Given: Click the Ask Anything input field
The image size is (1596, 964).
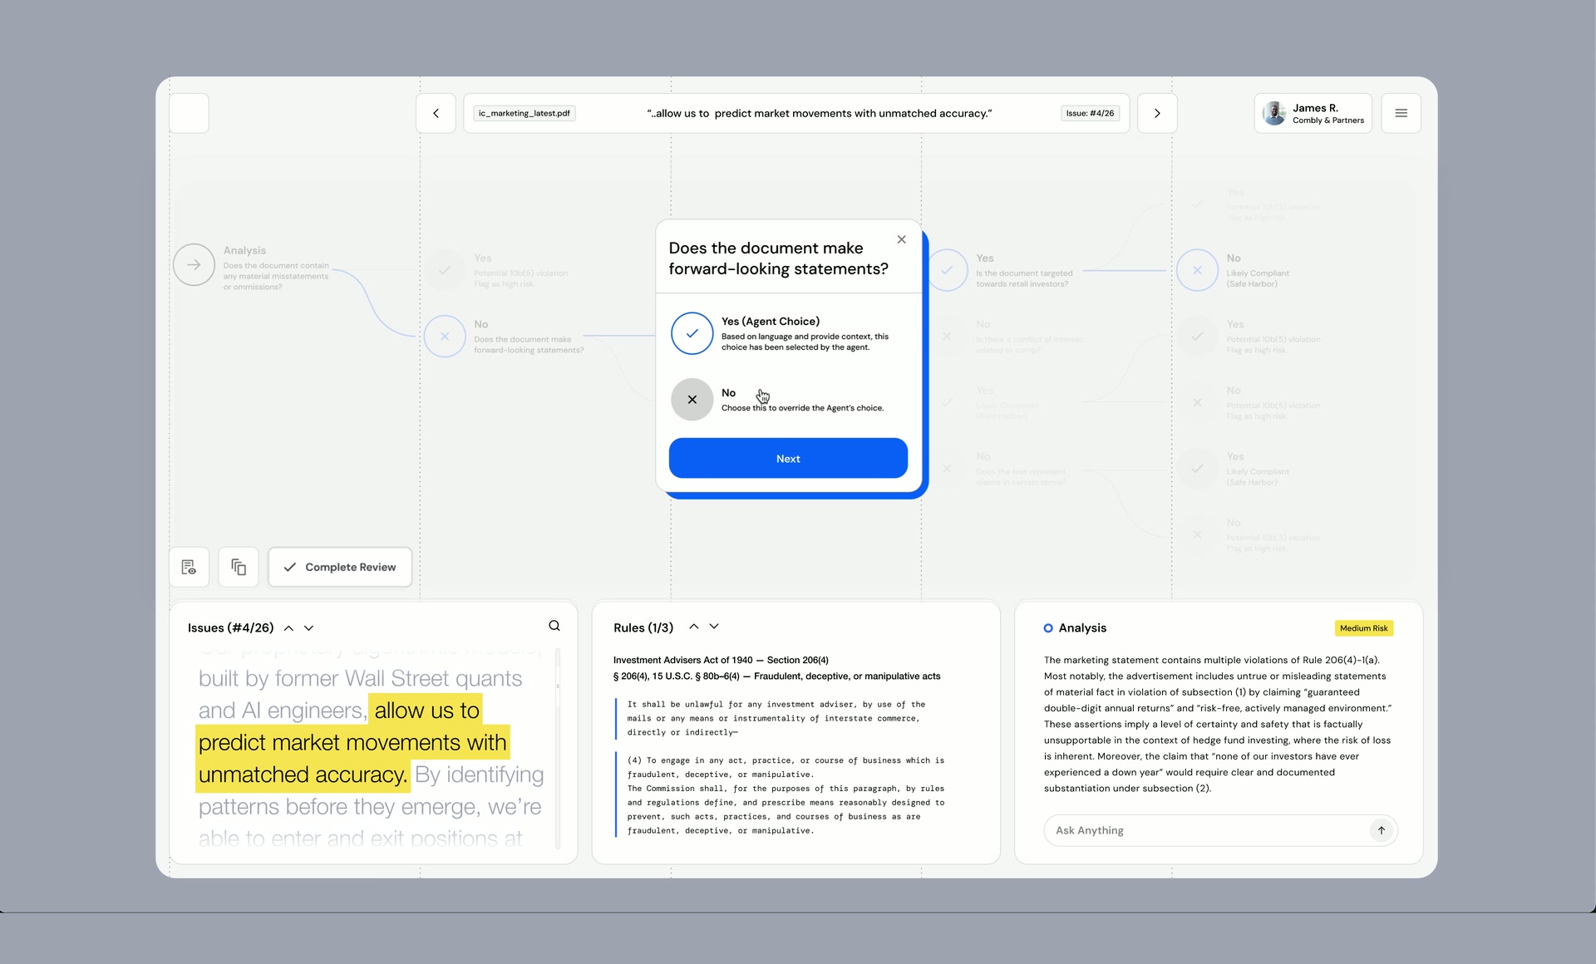Looking at the screenshot, I should pyautogui.click(x=1205, y=830).
